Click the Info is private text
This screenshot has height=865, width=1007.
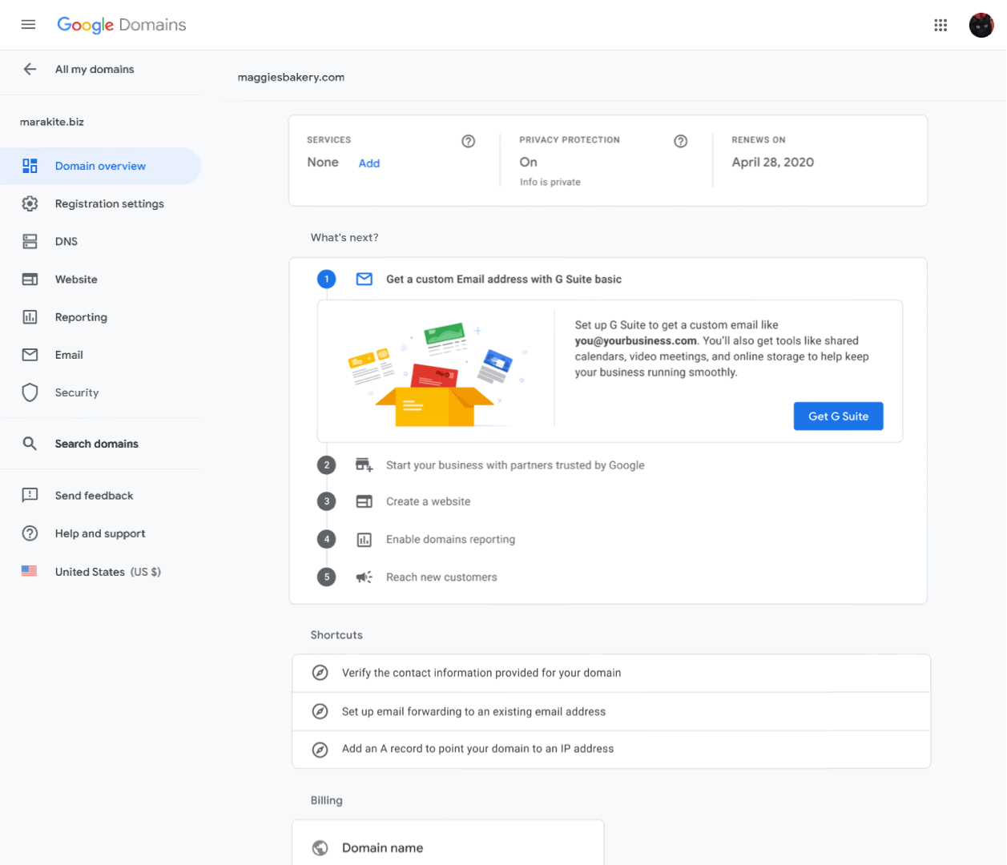point(550,183)
